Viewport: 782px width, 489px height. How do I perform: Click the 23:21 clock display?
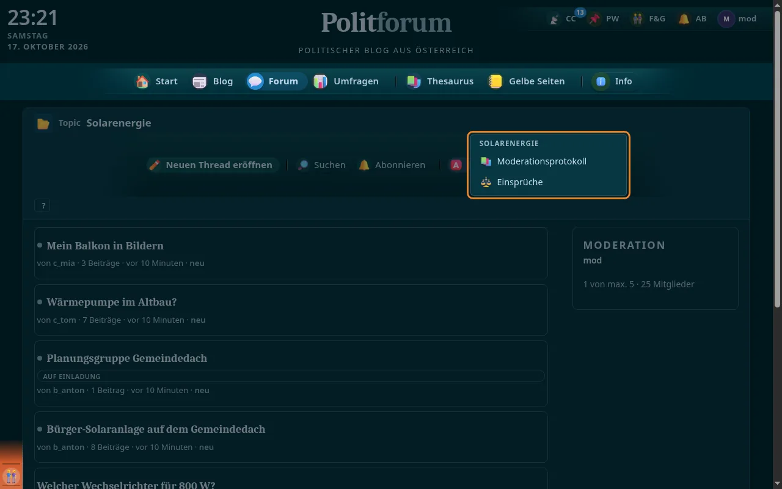pos(32,18)
